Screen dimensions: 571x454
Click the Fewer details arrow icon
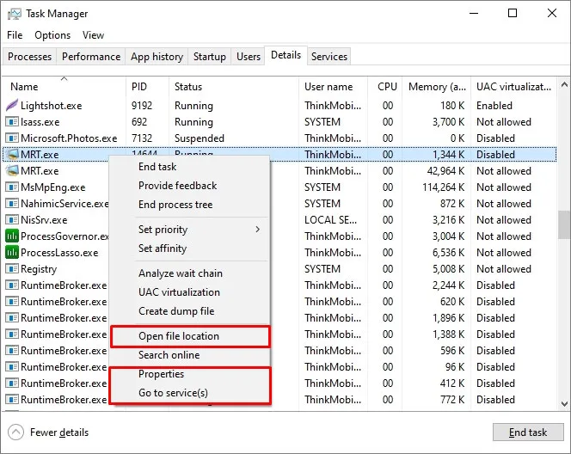tap(15, 433)
